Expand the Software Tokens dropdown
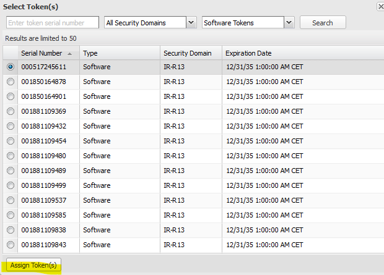The height and width of the screenshot is (275, 384). 289,23
